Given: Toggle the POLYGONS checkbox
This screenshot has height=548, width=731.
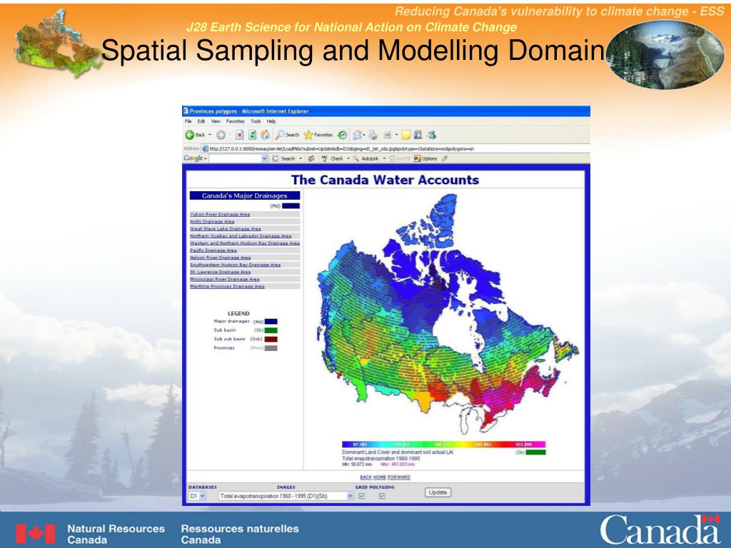Looking at the screenshot, I should (x=382, y=497).
